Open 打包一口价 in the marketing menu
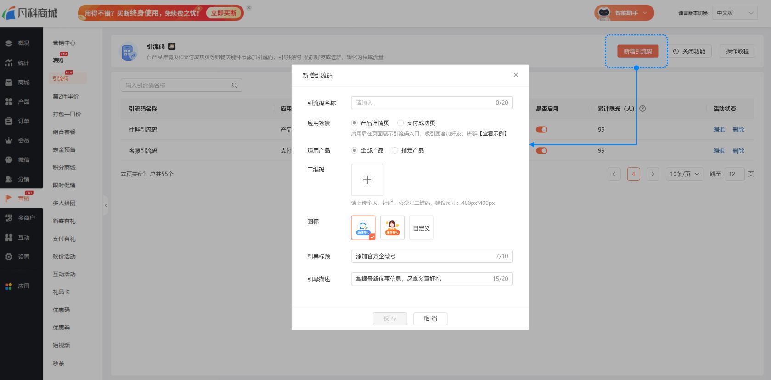 [67, 114]
